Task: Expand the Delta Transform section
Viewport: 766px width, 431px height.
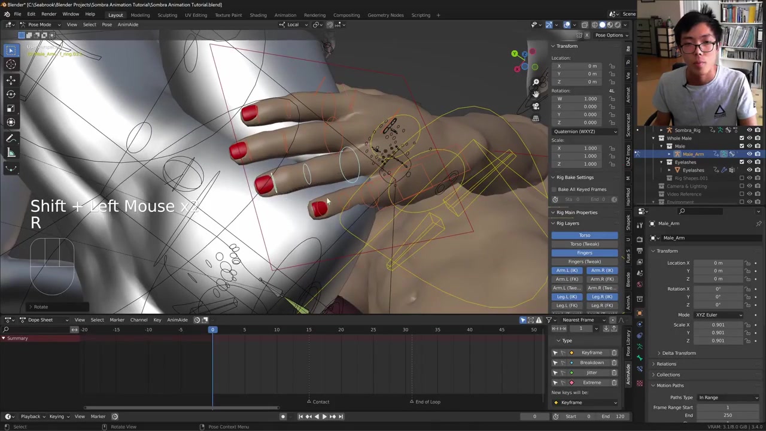Action: tap(679, 353)
